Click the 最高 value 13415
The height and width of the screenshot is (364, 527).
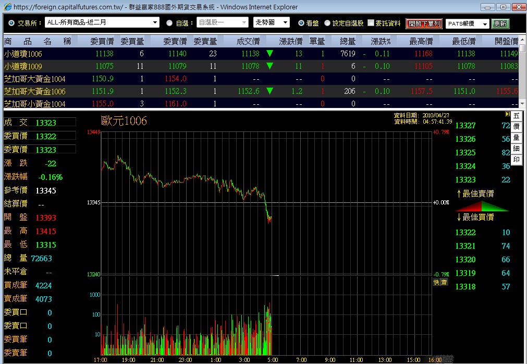(46, 231)
